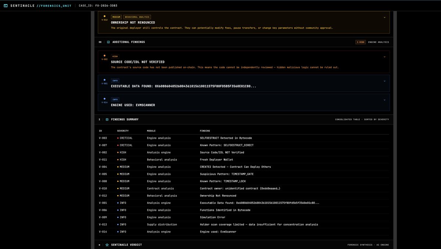Click the FINDING column header

(x=205, y=131)
